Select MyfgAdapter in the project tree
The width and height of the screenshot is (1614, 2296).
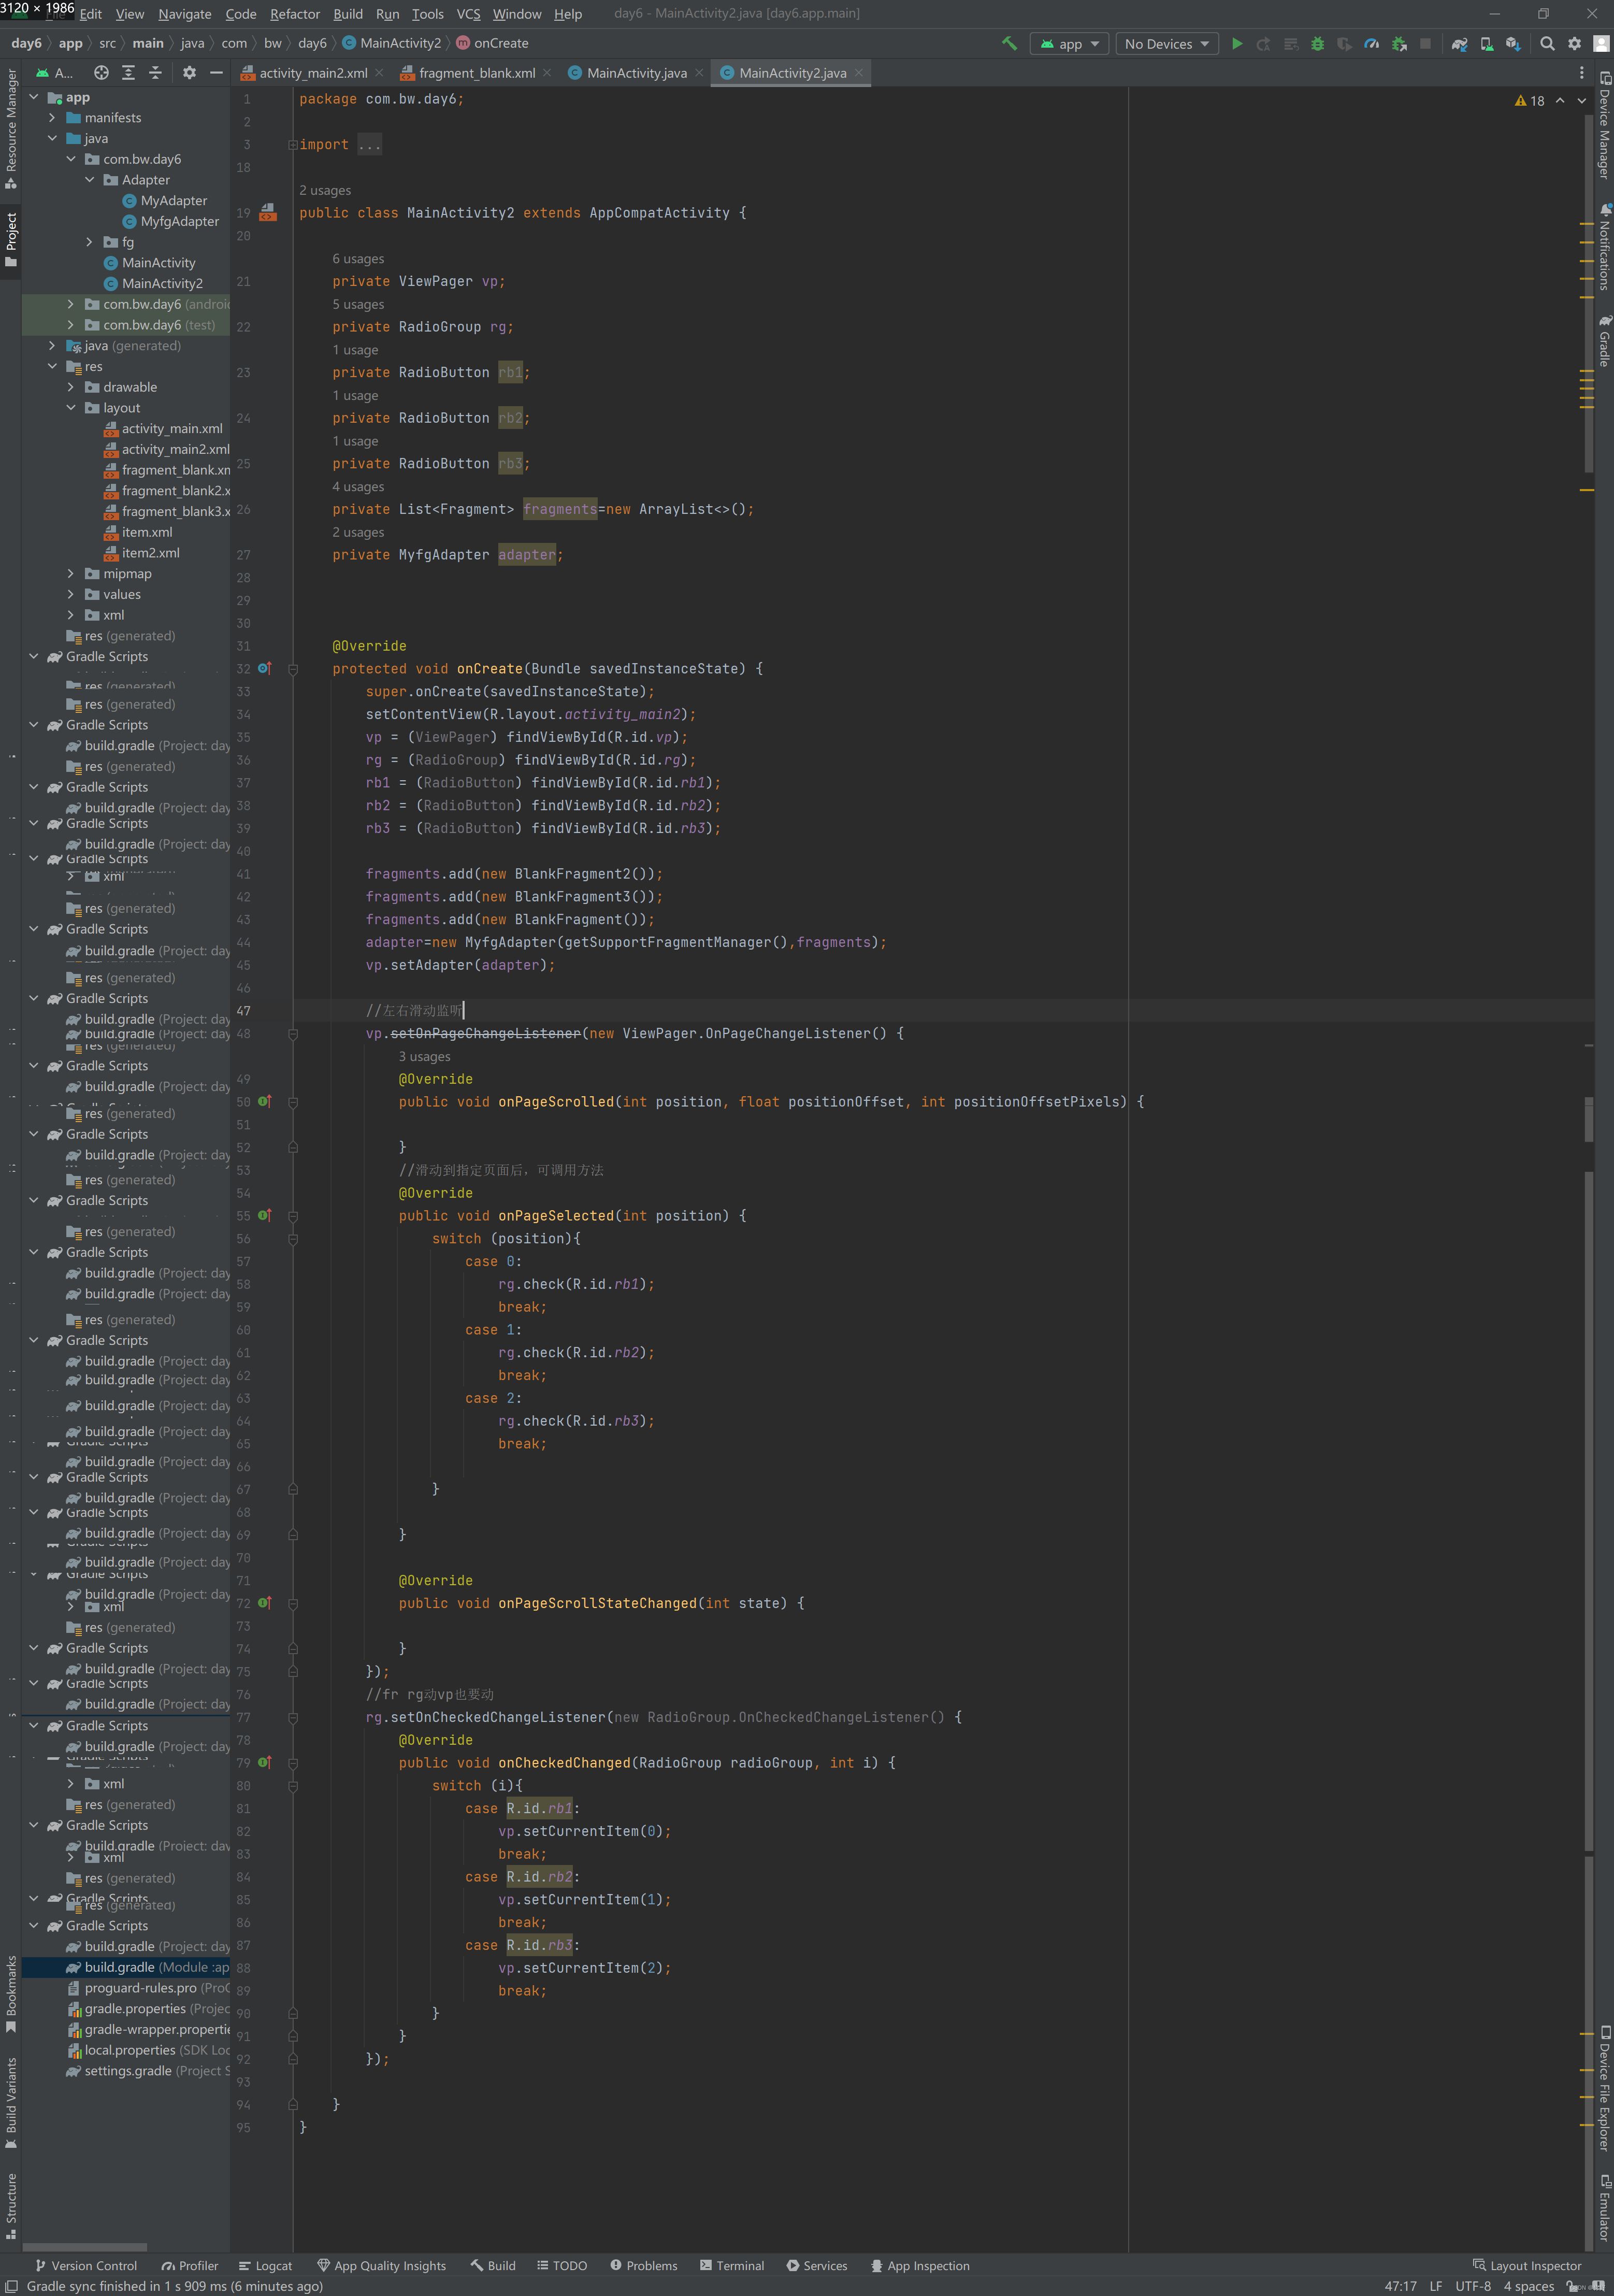(179, 221)
